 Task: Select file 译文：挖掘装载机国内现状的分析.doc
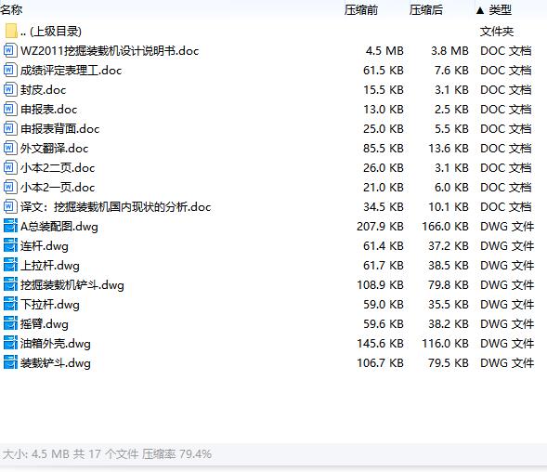tap(115, 207)
